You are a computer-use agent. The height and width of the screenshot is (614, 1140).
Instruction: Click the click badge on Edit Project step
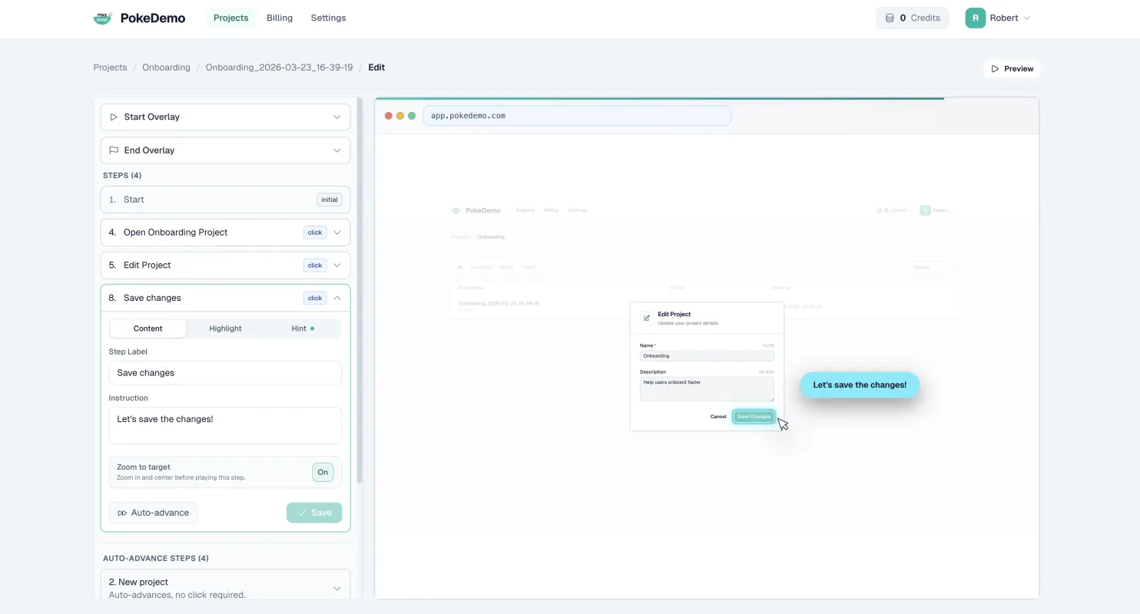click(315, 266)
